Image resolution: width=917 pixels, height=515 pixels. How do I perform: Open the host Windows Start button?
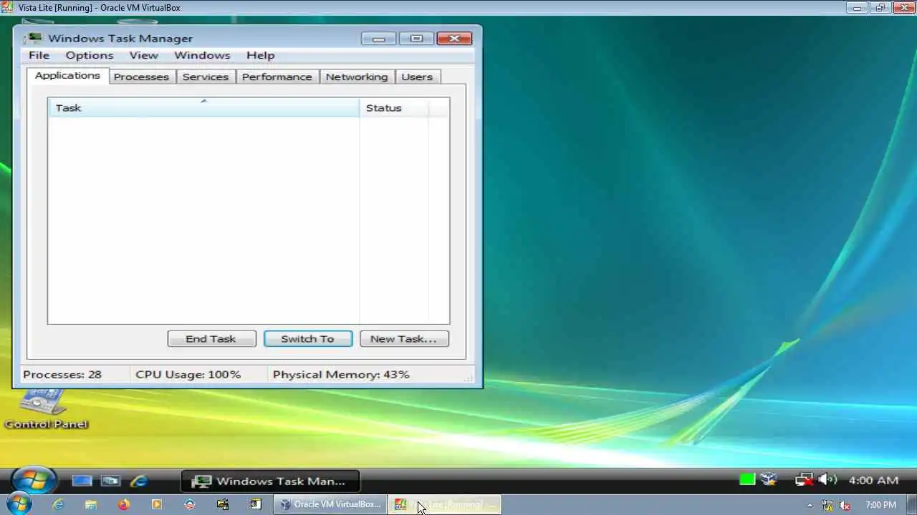tap(18, 504)
